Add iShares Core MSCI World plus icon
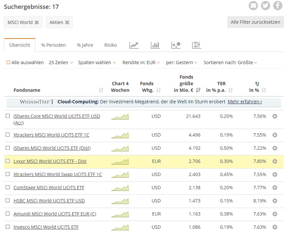The width and height of the screenshot is (287, 231). [275, 116]
